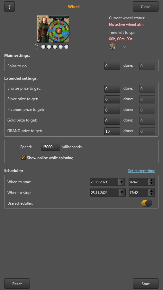Viewport: 163px width, 290px height.
Task: Click the GRAND prize to get field
Action: click(112, 131)
